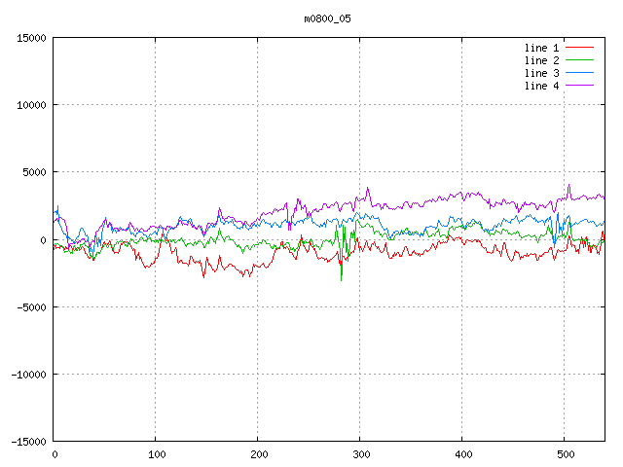Image resolution: width=623 pixels, height=467 pixels.
Task: Click the blue sample beside line 3
Action: [579, 73]
